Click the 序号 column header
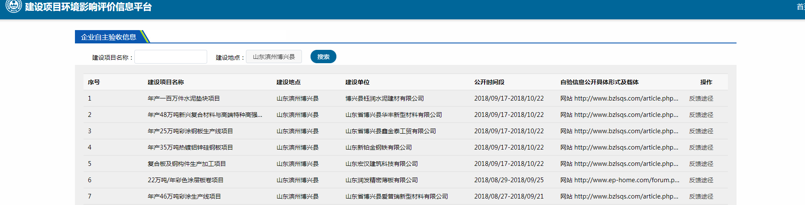 pyautogui.click(x=94, y=82)
